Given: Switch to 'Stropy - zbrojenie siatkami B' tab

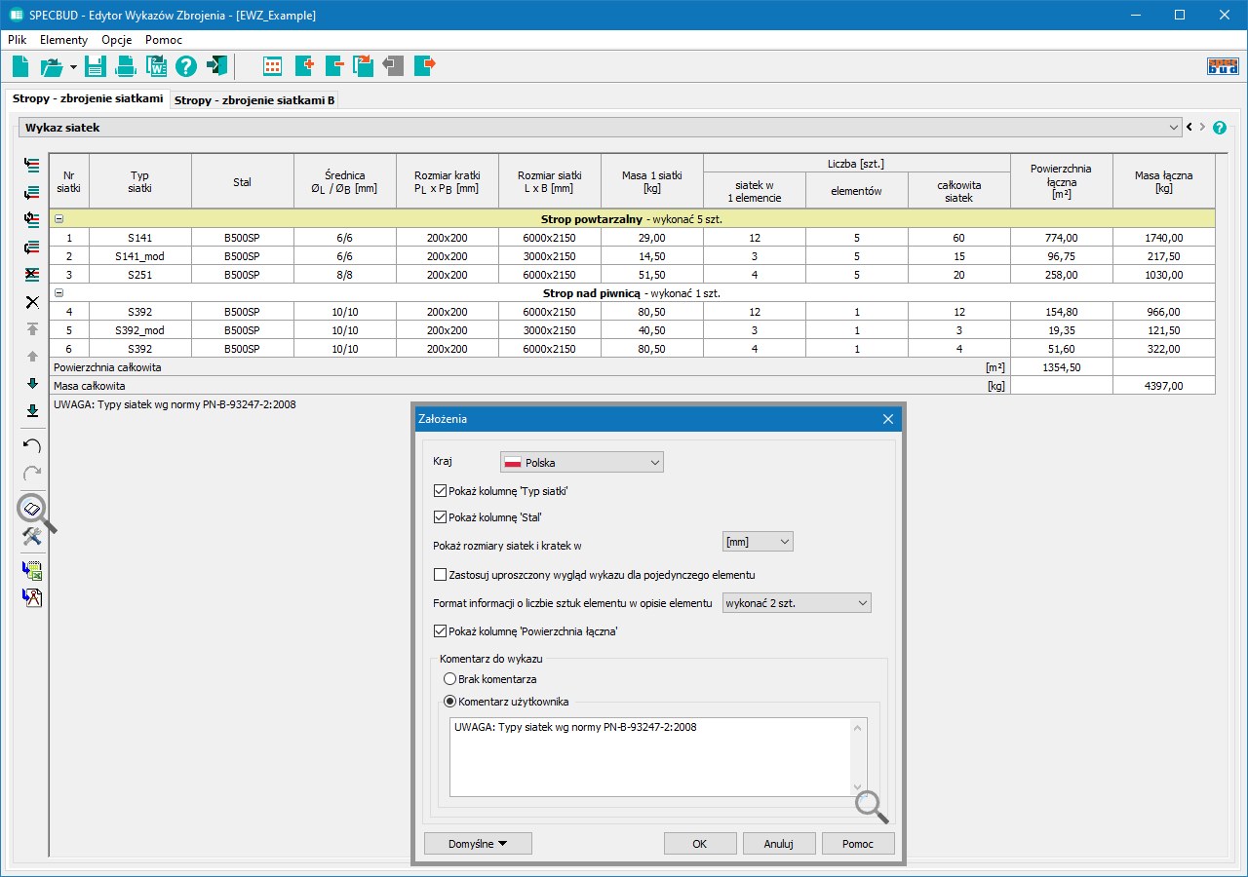Looking at the screenshot, I should coord(254,100).
